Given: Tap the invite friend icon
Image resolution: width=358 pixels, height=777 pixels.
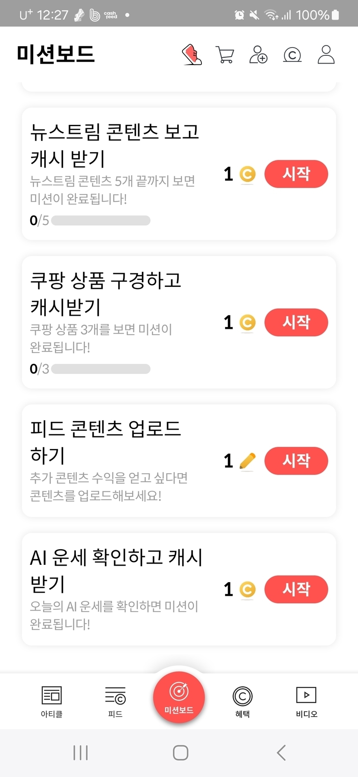Looking at the screenshot, I should click(258, 55).
